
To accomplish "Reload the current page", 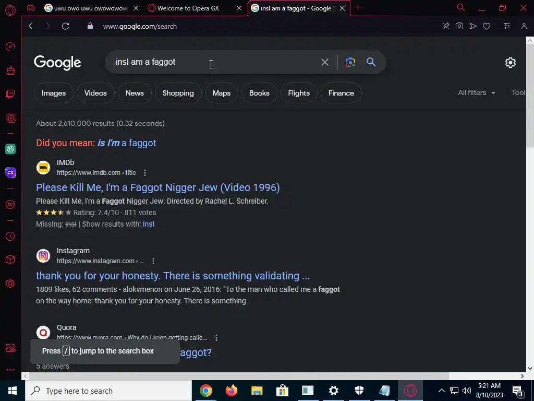I will [65, 26].
